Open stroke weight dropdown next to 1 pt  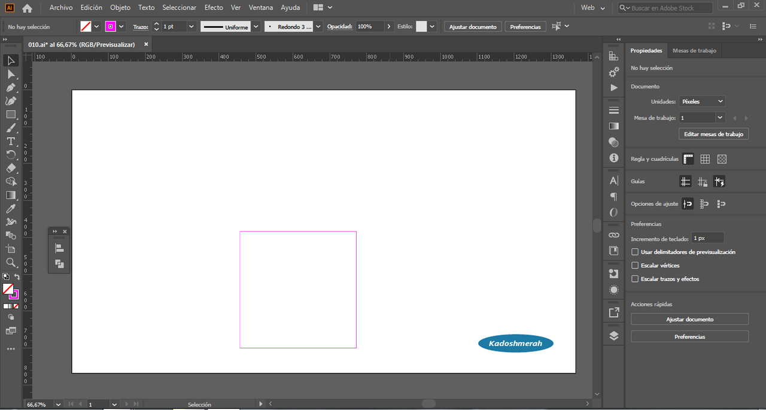tap(191, 27)
